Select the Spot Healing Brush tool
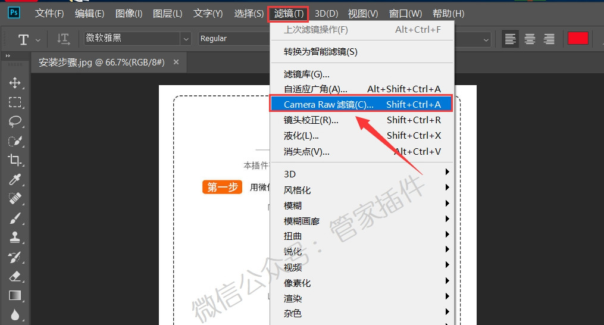The width and height of the screenshot is (604, 325). pyautogui.click(x=15, y=199)
